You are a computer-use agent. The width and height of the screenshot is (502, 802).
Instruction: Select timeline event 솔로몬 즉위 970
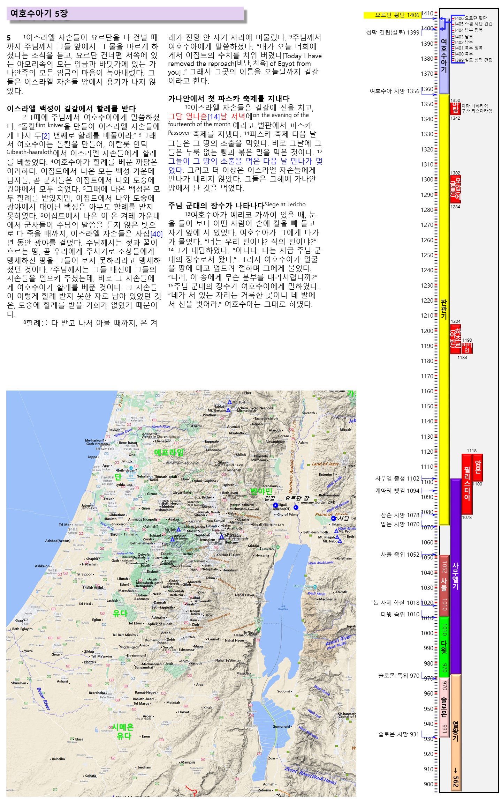[x=399, y=676]
